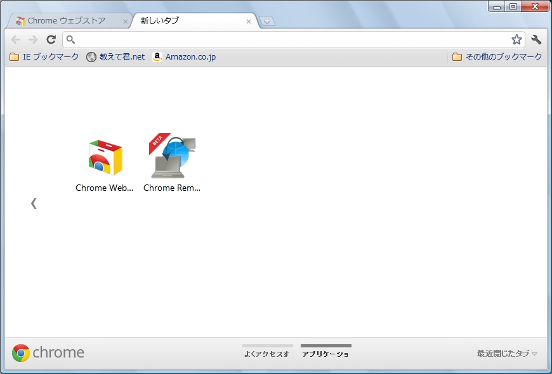This screenshot has height=374, width=552.
Task: Open the wrench settings menu
Action: [x=536, y=39]
